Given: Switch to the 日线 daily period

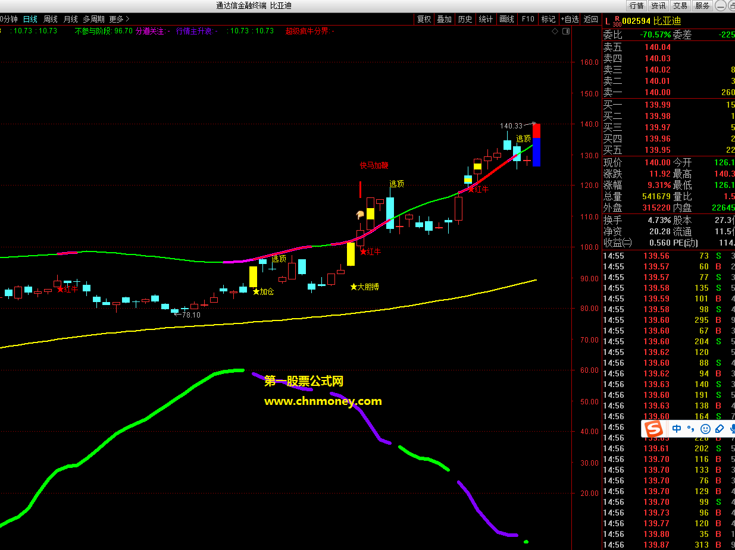Looking at the screenshot, I should point(30,19).
